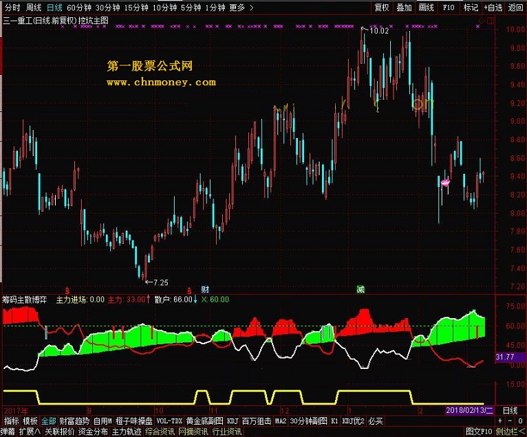The height and width of the screenshot is (437, 527).
Task: Click the 散户: 66.00 indicator value
Action: click(173, 300)
